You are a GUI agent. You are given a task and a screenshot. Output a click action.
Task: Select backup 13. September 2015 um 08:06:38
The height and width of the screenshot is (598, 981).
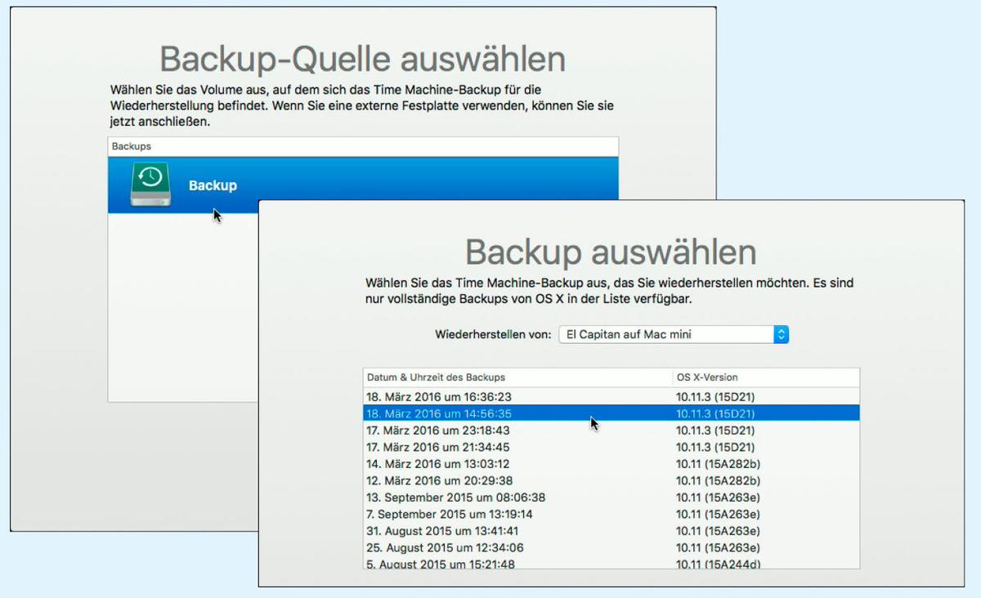(x=611, y=497)
